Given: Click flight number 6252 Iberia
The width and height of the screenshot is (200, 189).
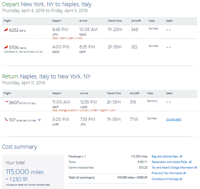Looking at the screenshot, I should (x=14, y=30).
